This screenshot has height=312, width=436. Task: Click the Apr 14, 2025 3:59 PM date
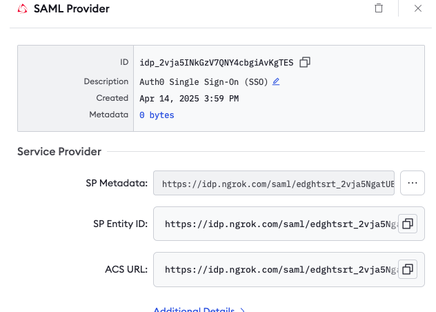click(x=189, y=99)
